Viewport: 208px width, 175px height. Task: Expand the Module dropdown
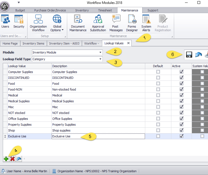pyautogui.click(x=100, y=52)
